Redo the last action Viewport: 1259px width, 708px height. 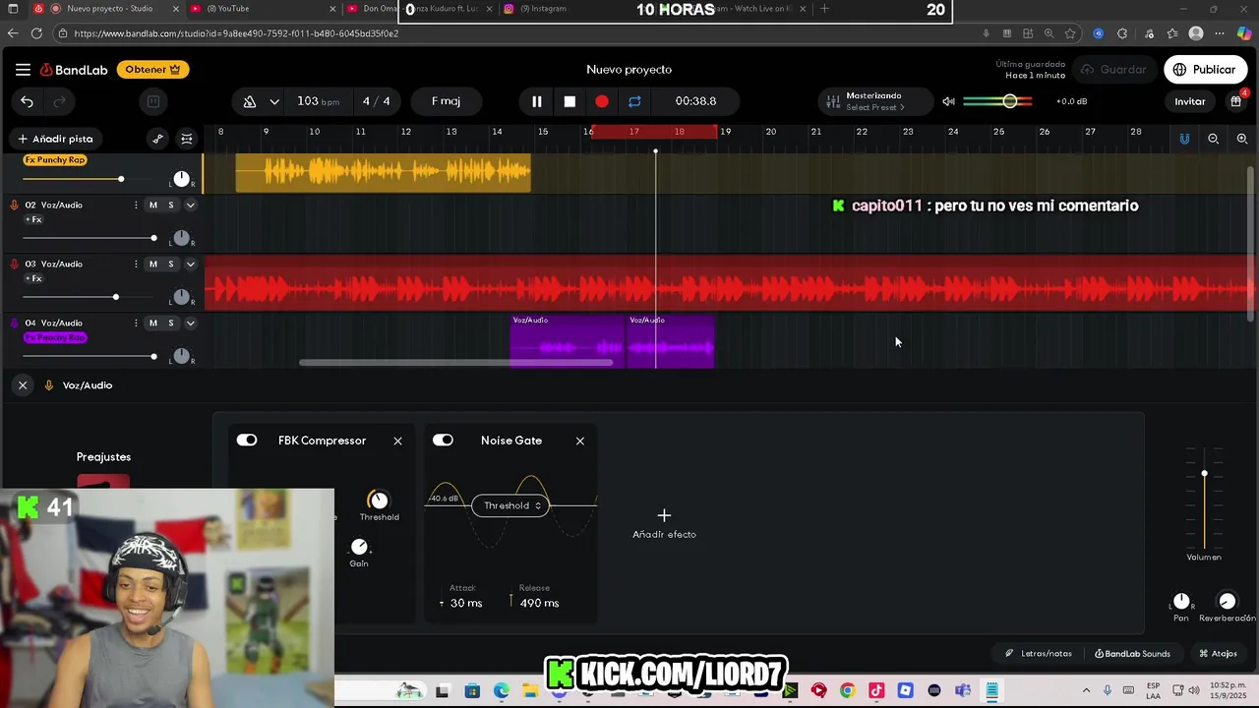point(59,101)
